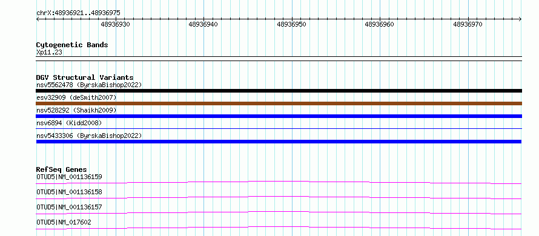
Task: Select the blue nsv5433306 variant bar
Action: 279,142
